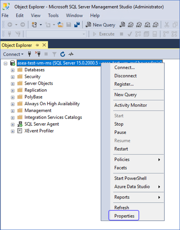Click the Disconnect plug icon with red X
Viewport: 180px width, 230px height.
38,54
